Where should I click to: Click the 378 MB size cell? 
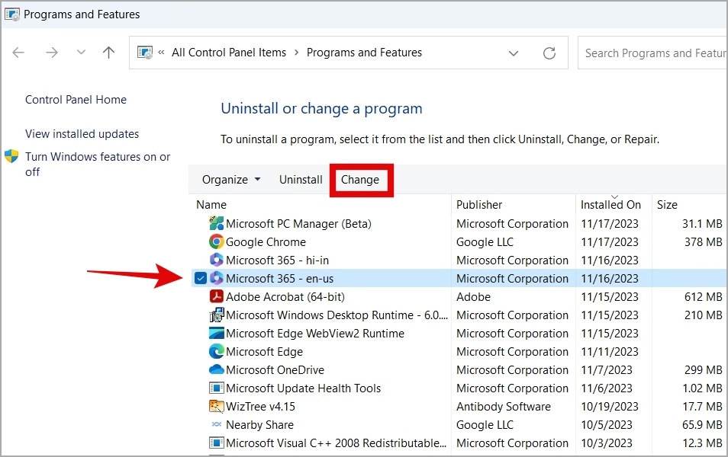tap(703, 242)
